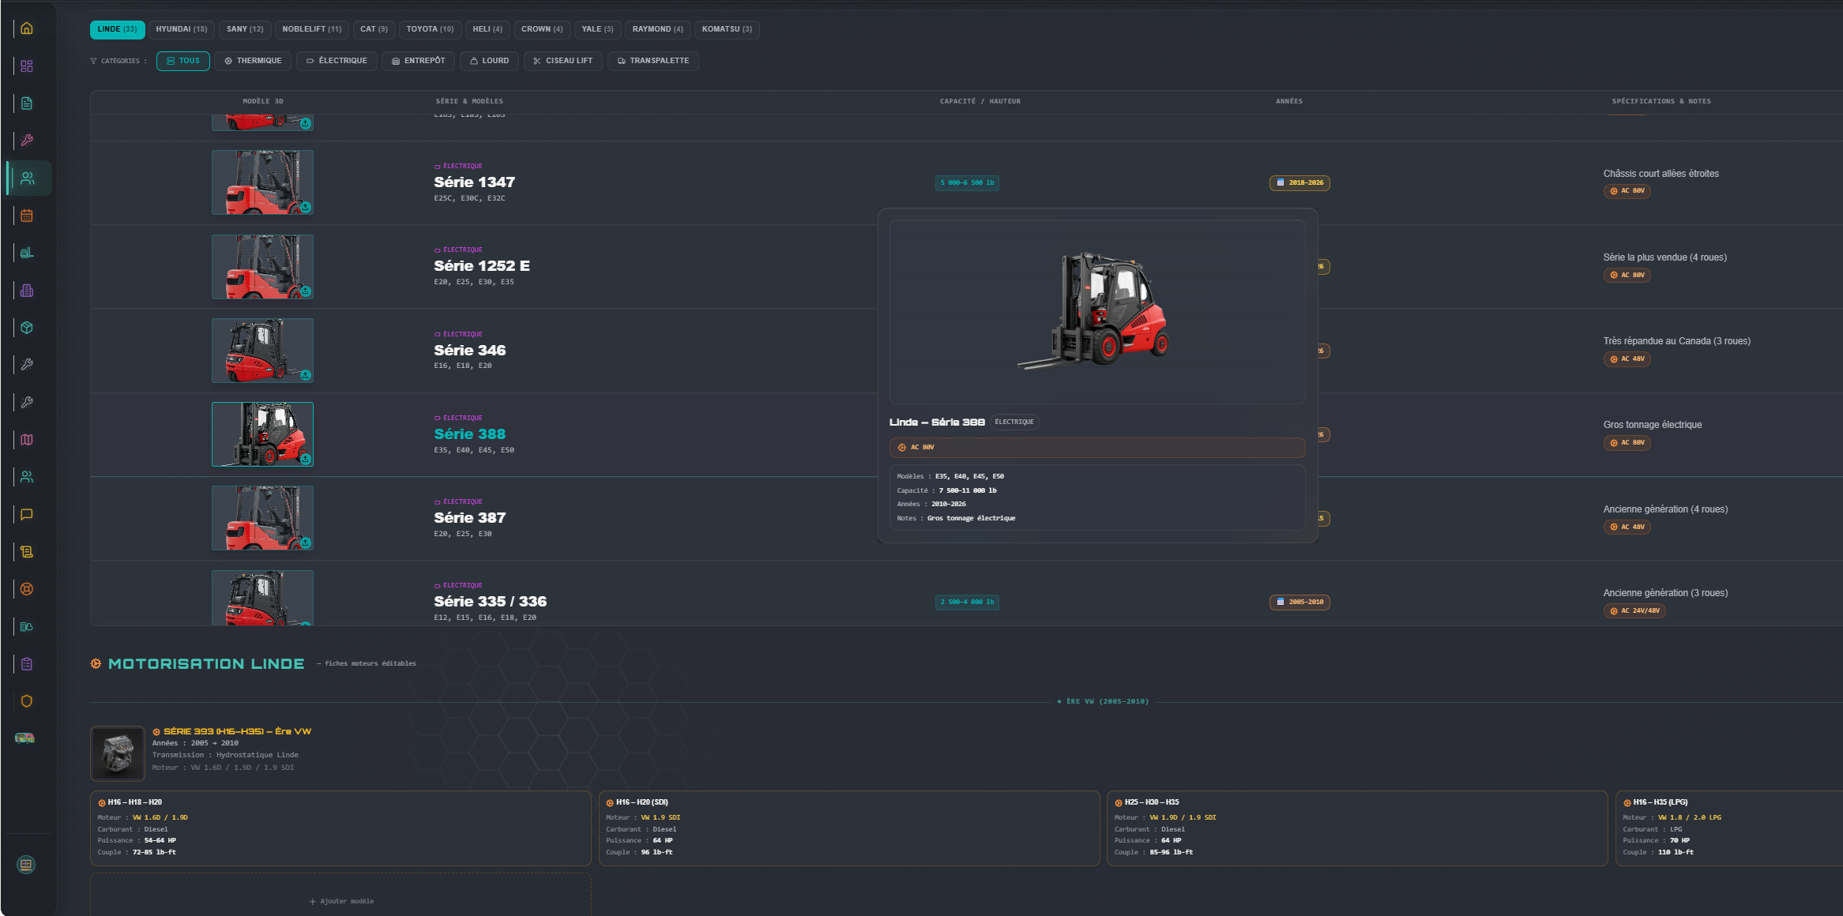
Task: Click the AC 80V bar in Série 388 popup
Action: 1097,448
